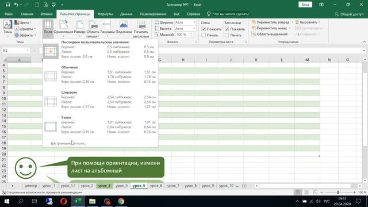Image resolution: width=368 pixels, height=207 pixels.
Task: Click the Sign in (Вход) button
Action: [305, 5]
